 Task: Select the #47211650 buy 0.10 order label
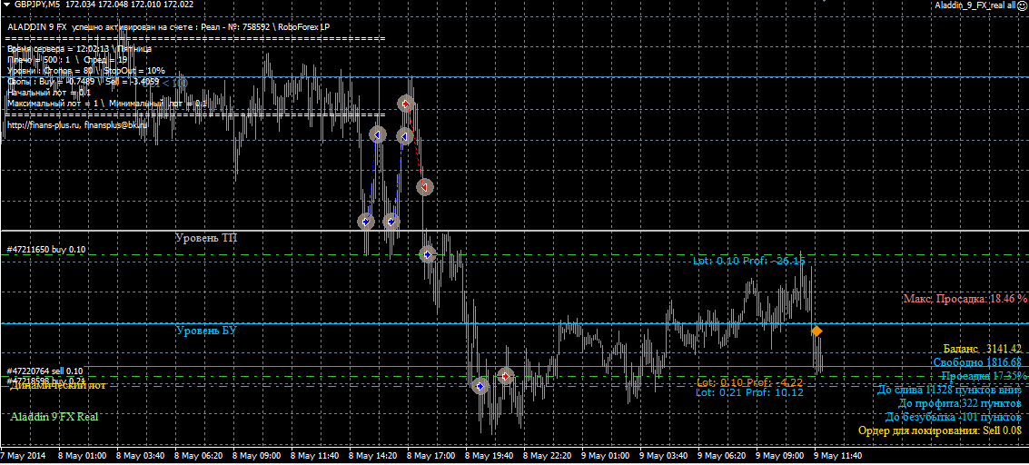(45, 249)
